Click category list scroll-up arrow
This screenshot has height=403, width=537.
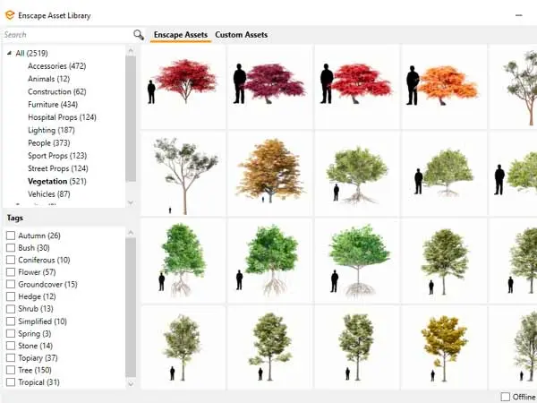[131, 51]
